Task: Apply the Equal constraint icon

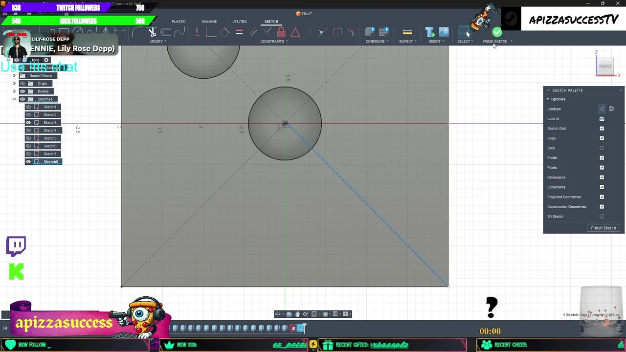Action: pyautogui.click(x=239, y=32)
